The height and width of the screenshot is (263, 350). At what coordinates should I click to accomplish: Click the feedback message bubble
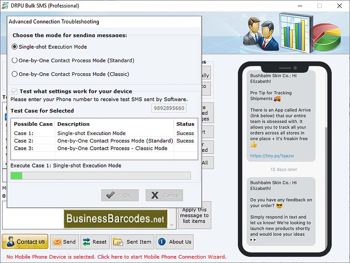tap(281, 211)
